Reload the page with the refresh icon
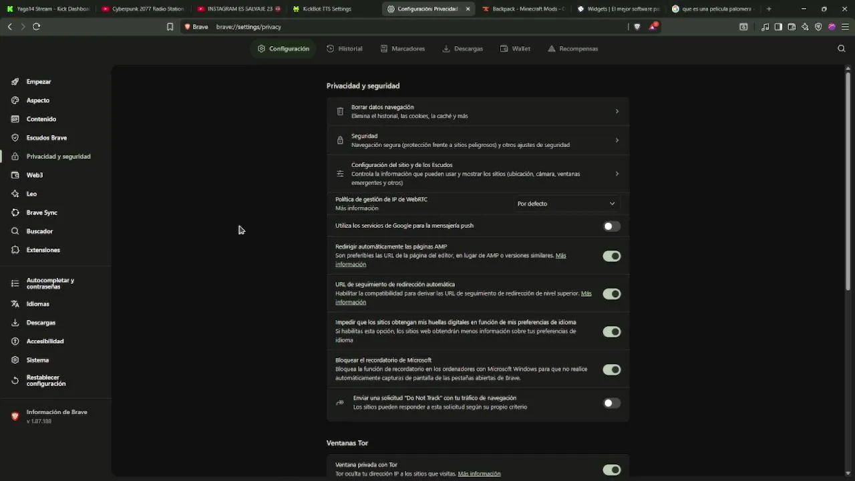 click(x=36, y=27)
